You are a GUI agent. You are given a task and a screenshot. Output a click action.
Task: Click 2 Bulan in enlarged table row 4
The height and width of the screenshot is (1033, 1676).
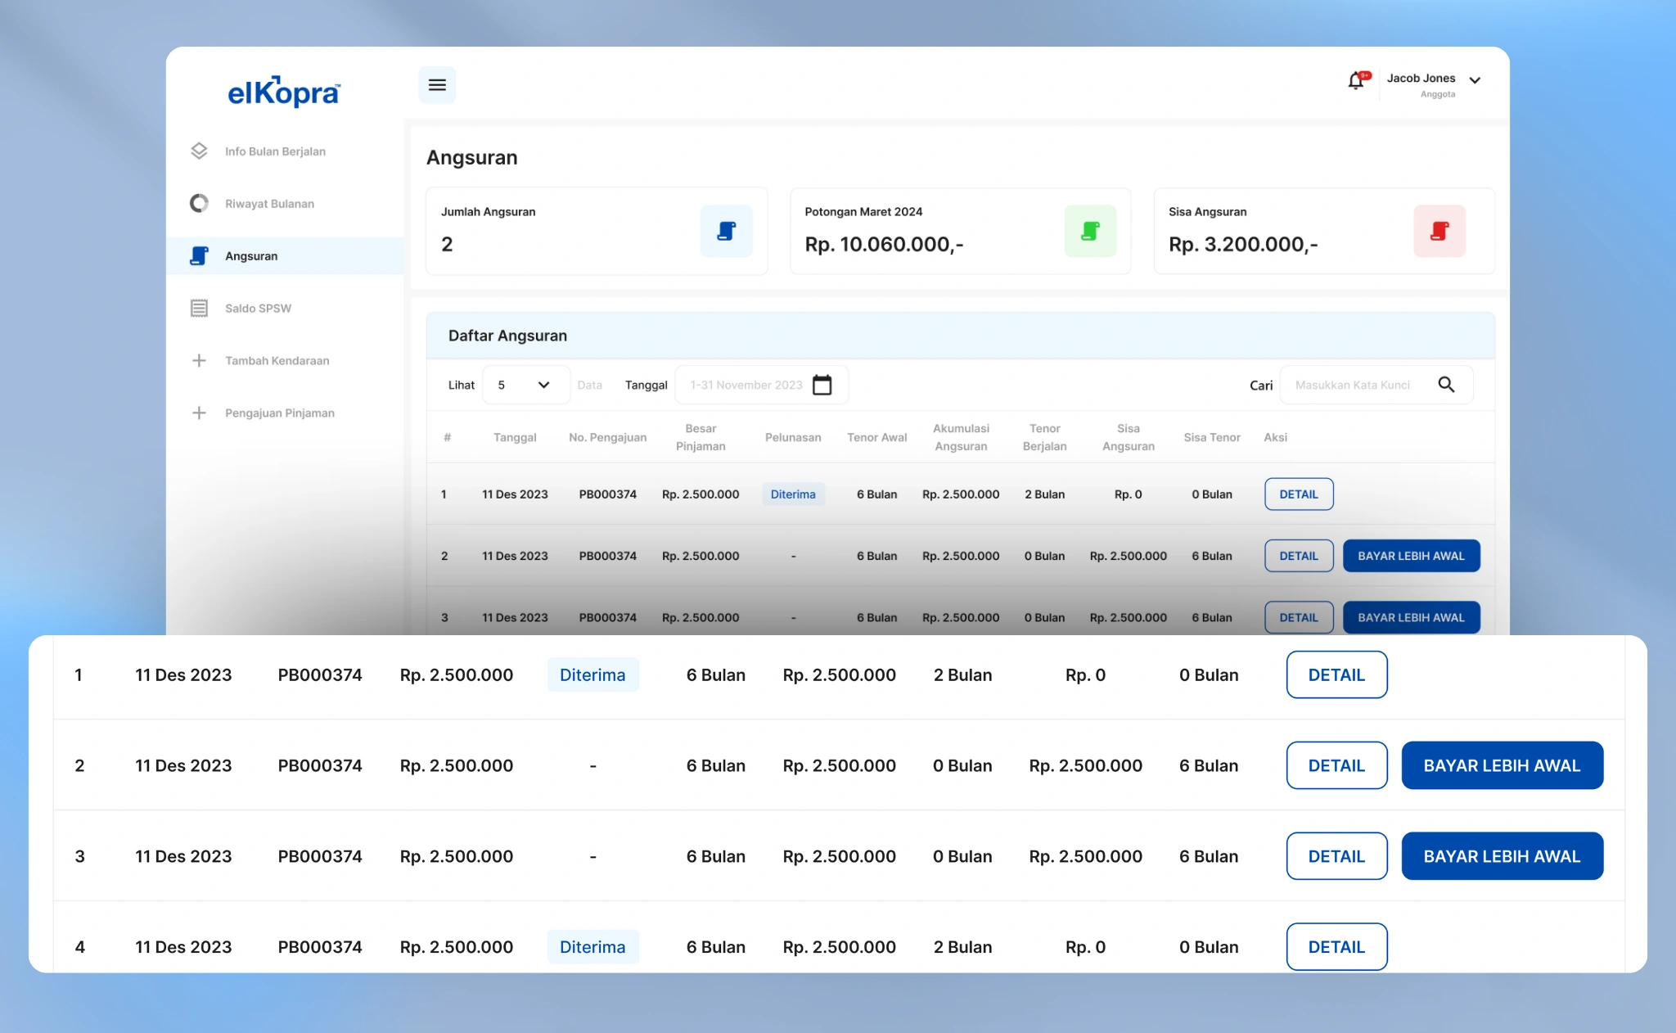962,947
